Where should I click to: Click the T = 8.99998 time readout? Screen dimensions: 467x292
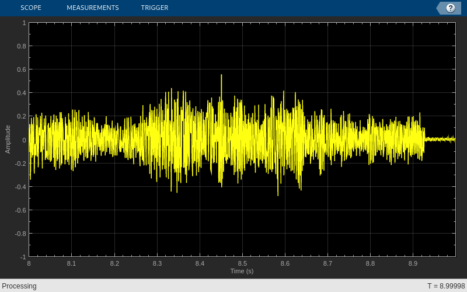(446, 286)
